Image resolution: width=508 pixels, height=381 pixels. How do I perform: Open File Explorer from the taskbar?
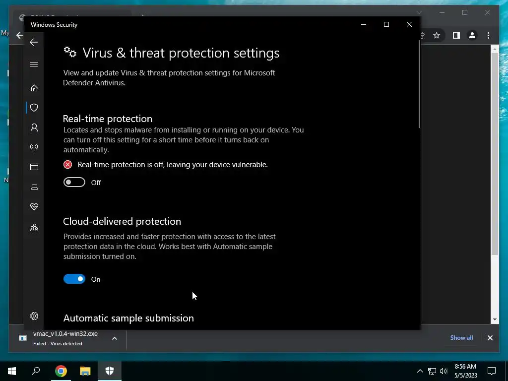click(x=85, y=371)
